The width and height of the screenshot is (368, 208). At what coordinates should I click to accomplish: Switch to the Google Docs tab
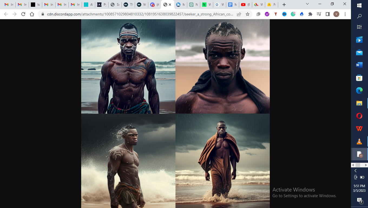click(x=232, y=5)
